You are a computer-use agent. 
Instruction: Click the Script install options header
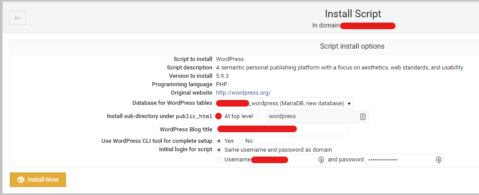tap(352, 46)
